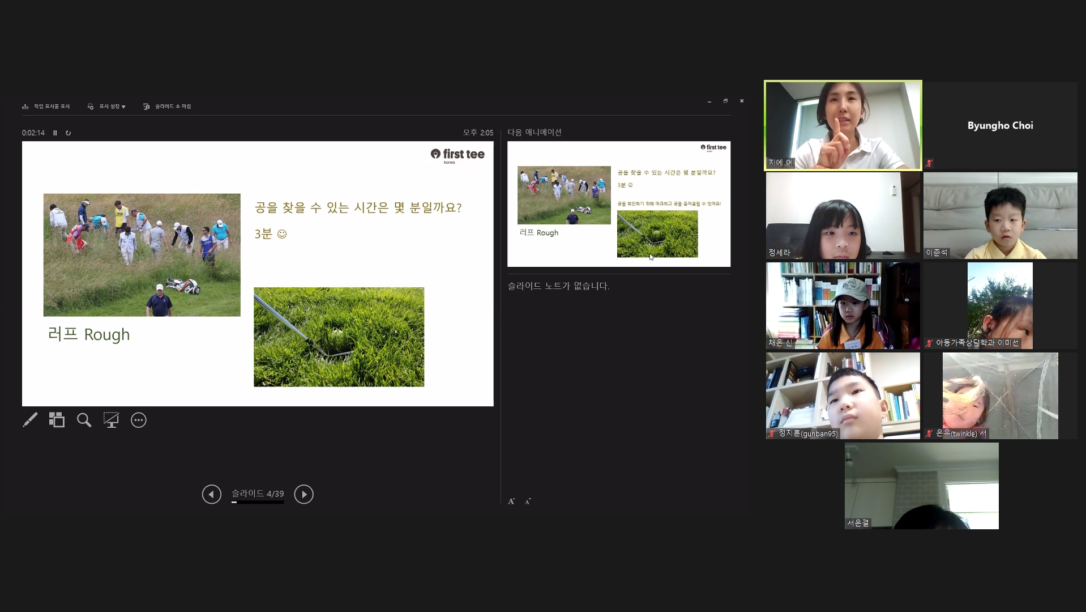Go to the previous slide
Screen dimensions: 1086x612
(212, 494)
